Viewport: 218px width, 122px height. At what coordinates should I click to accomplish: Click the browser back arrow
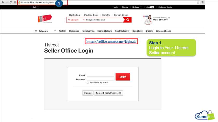click(x=3, y=2)
